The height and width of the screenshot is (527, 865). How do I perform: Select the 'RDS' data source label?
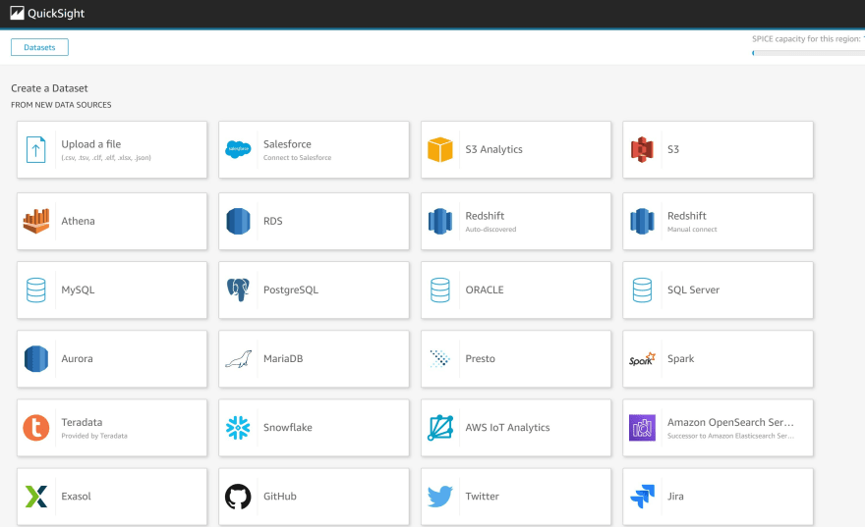click(x=272, y=221)
